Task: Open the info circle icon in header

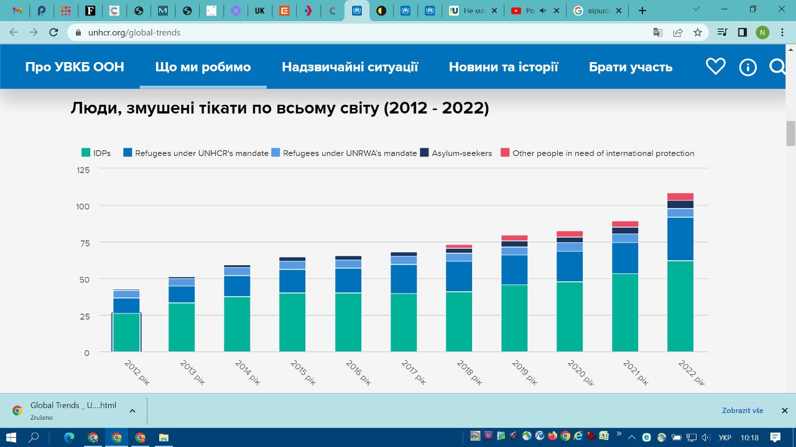Action: coord(747,67)
